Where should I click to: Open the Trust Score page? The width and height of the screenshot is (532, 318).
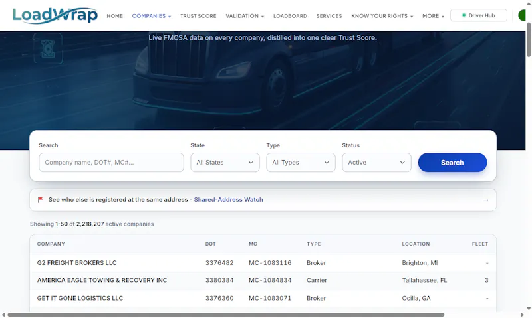pos(198,16)
